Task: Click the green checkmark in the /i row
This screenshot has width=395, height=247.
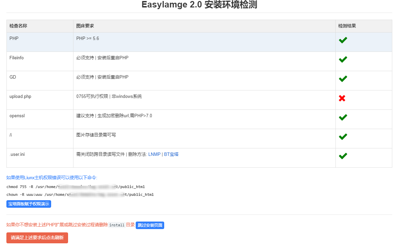Action: click(x=343, y=137)
